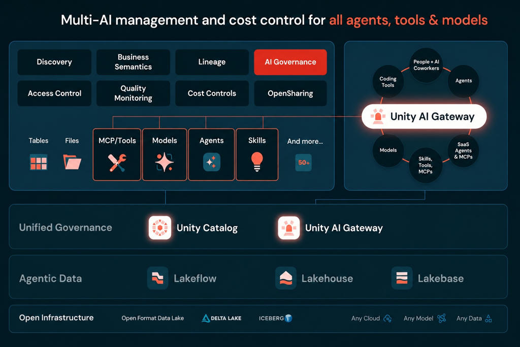Viewport: 520px width, 347px height.
Task: Click the Any Model network icon
Action: (441, 318)
